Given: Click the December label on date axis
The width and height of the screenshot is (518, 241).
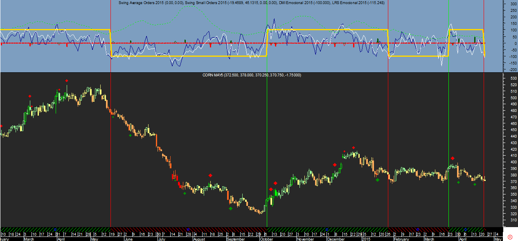Looking at the screenshot, I should pos(336,239).
